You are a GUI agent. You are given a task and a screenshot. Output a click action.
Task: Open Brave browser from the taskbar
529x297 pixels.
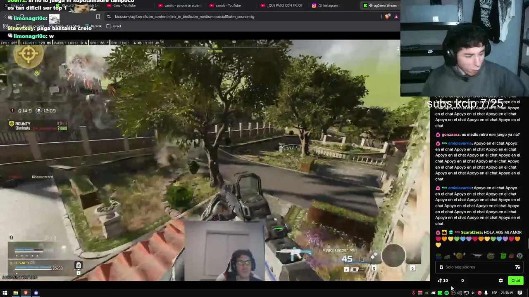(26, 293)
